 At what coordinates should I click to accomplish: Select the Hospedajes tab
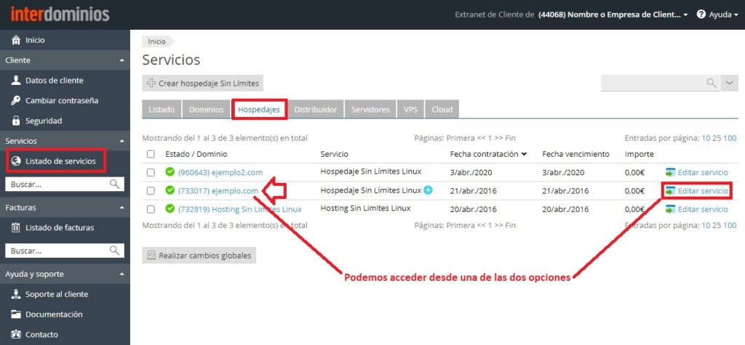pos(260,109)
